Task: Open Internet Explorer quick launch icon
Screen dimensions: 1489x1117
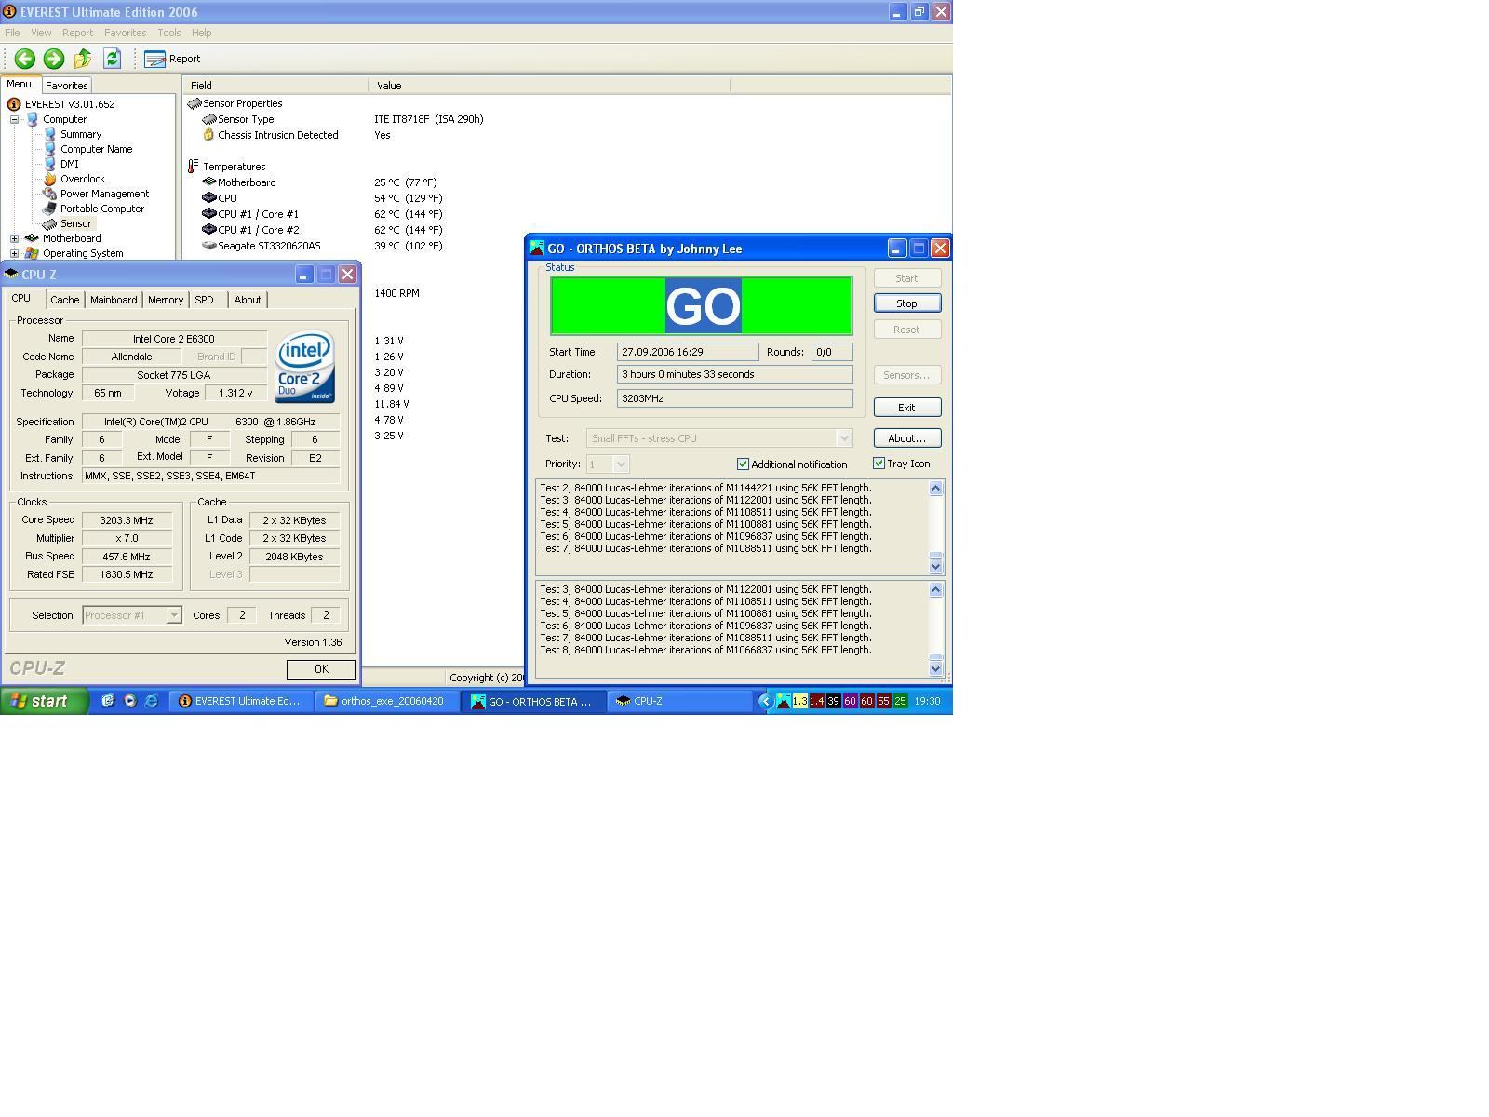Action: (x=151, y=701)
